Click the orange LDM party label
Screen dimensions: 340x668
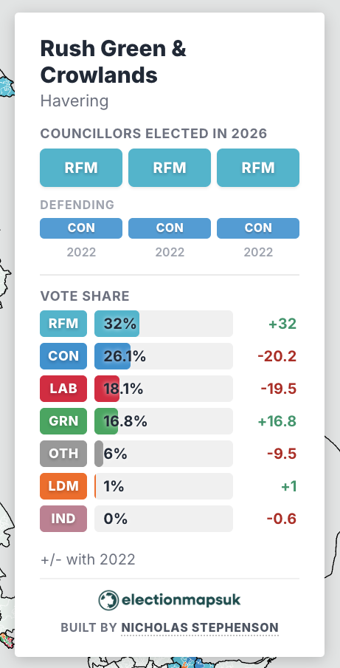click(x=63, y=486)
